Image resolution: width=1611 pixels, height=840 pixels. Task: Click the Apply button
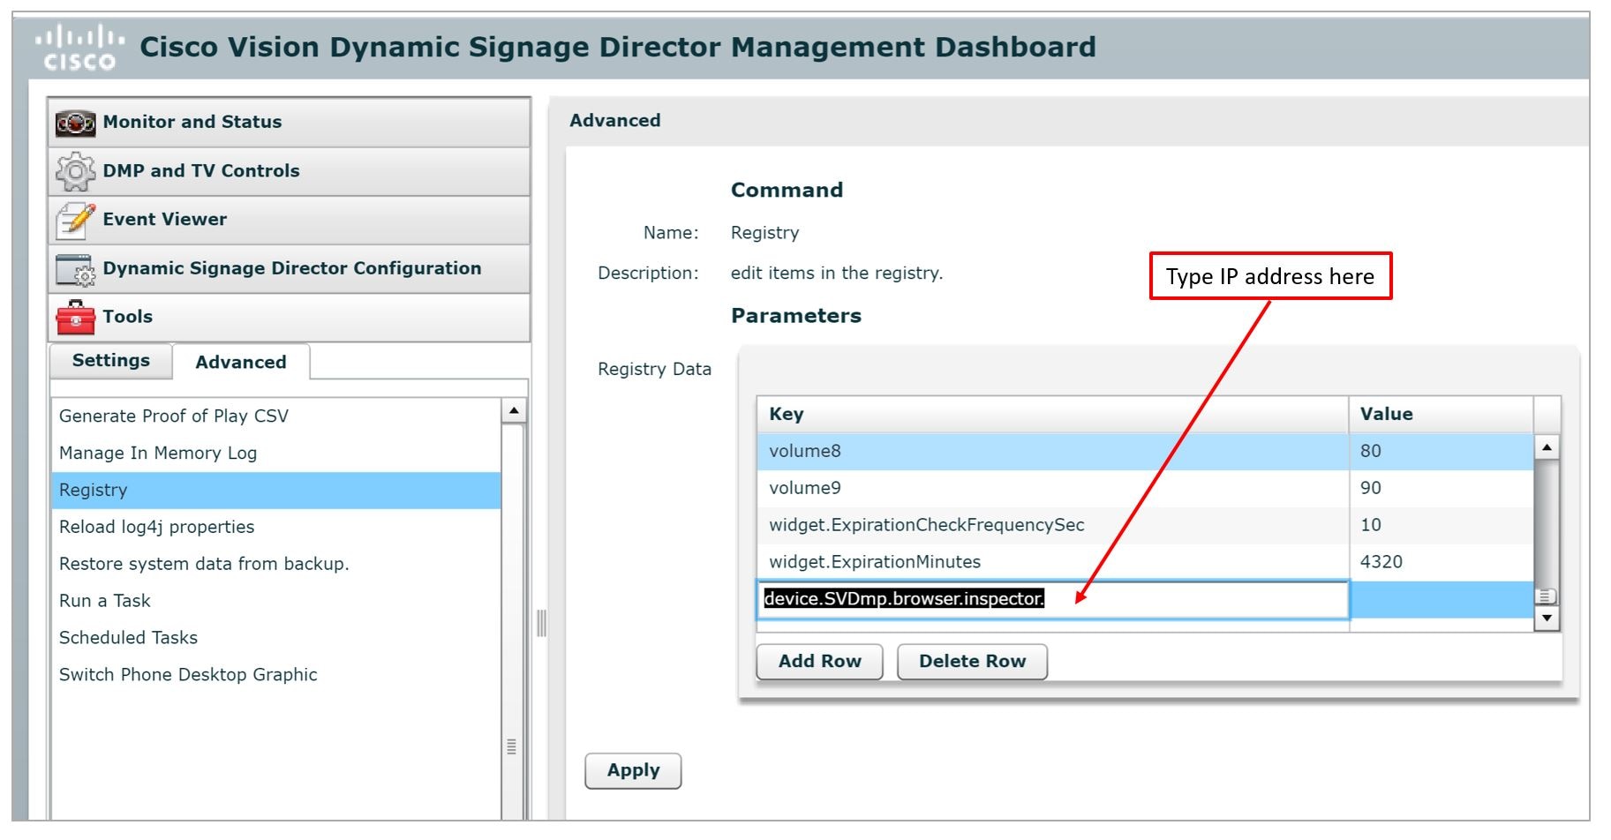pos(633,770)
